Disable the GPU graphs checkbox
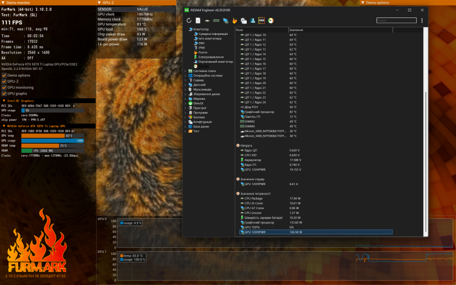This screenshot has width=456, height=285. 4,93
